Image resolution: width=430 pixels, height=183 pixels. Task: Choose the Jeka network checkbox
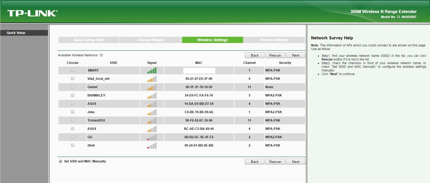73,112
